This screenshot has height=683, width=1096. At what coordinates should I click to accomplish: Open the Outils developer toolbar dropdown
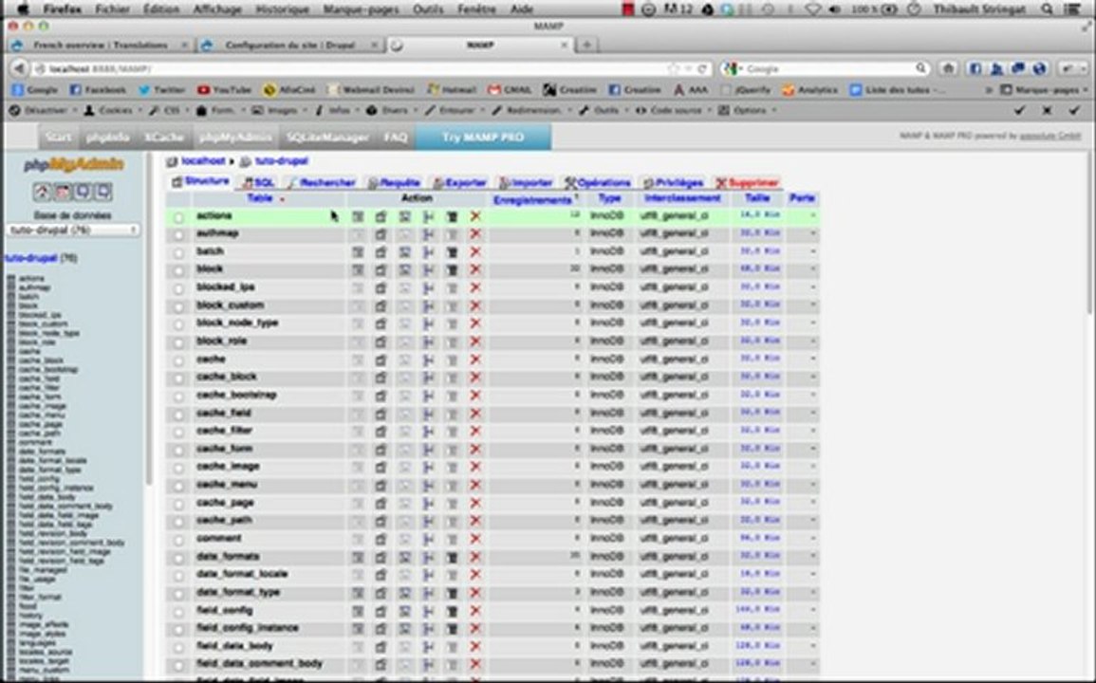click(604, 110)
